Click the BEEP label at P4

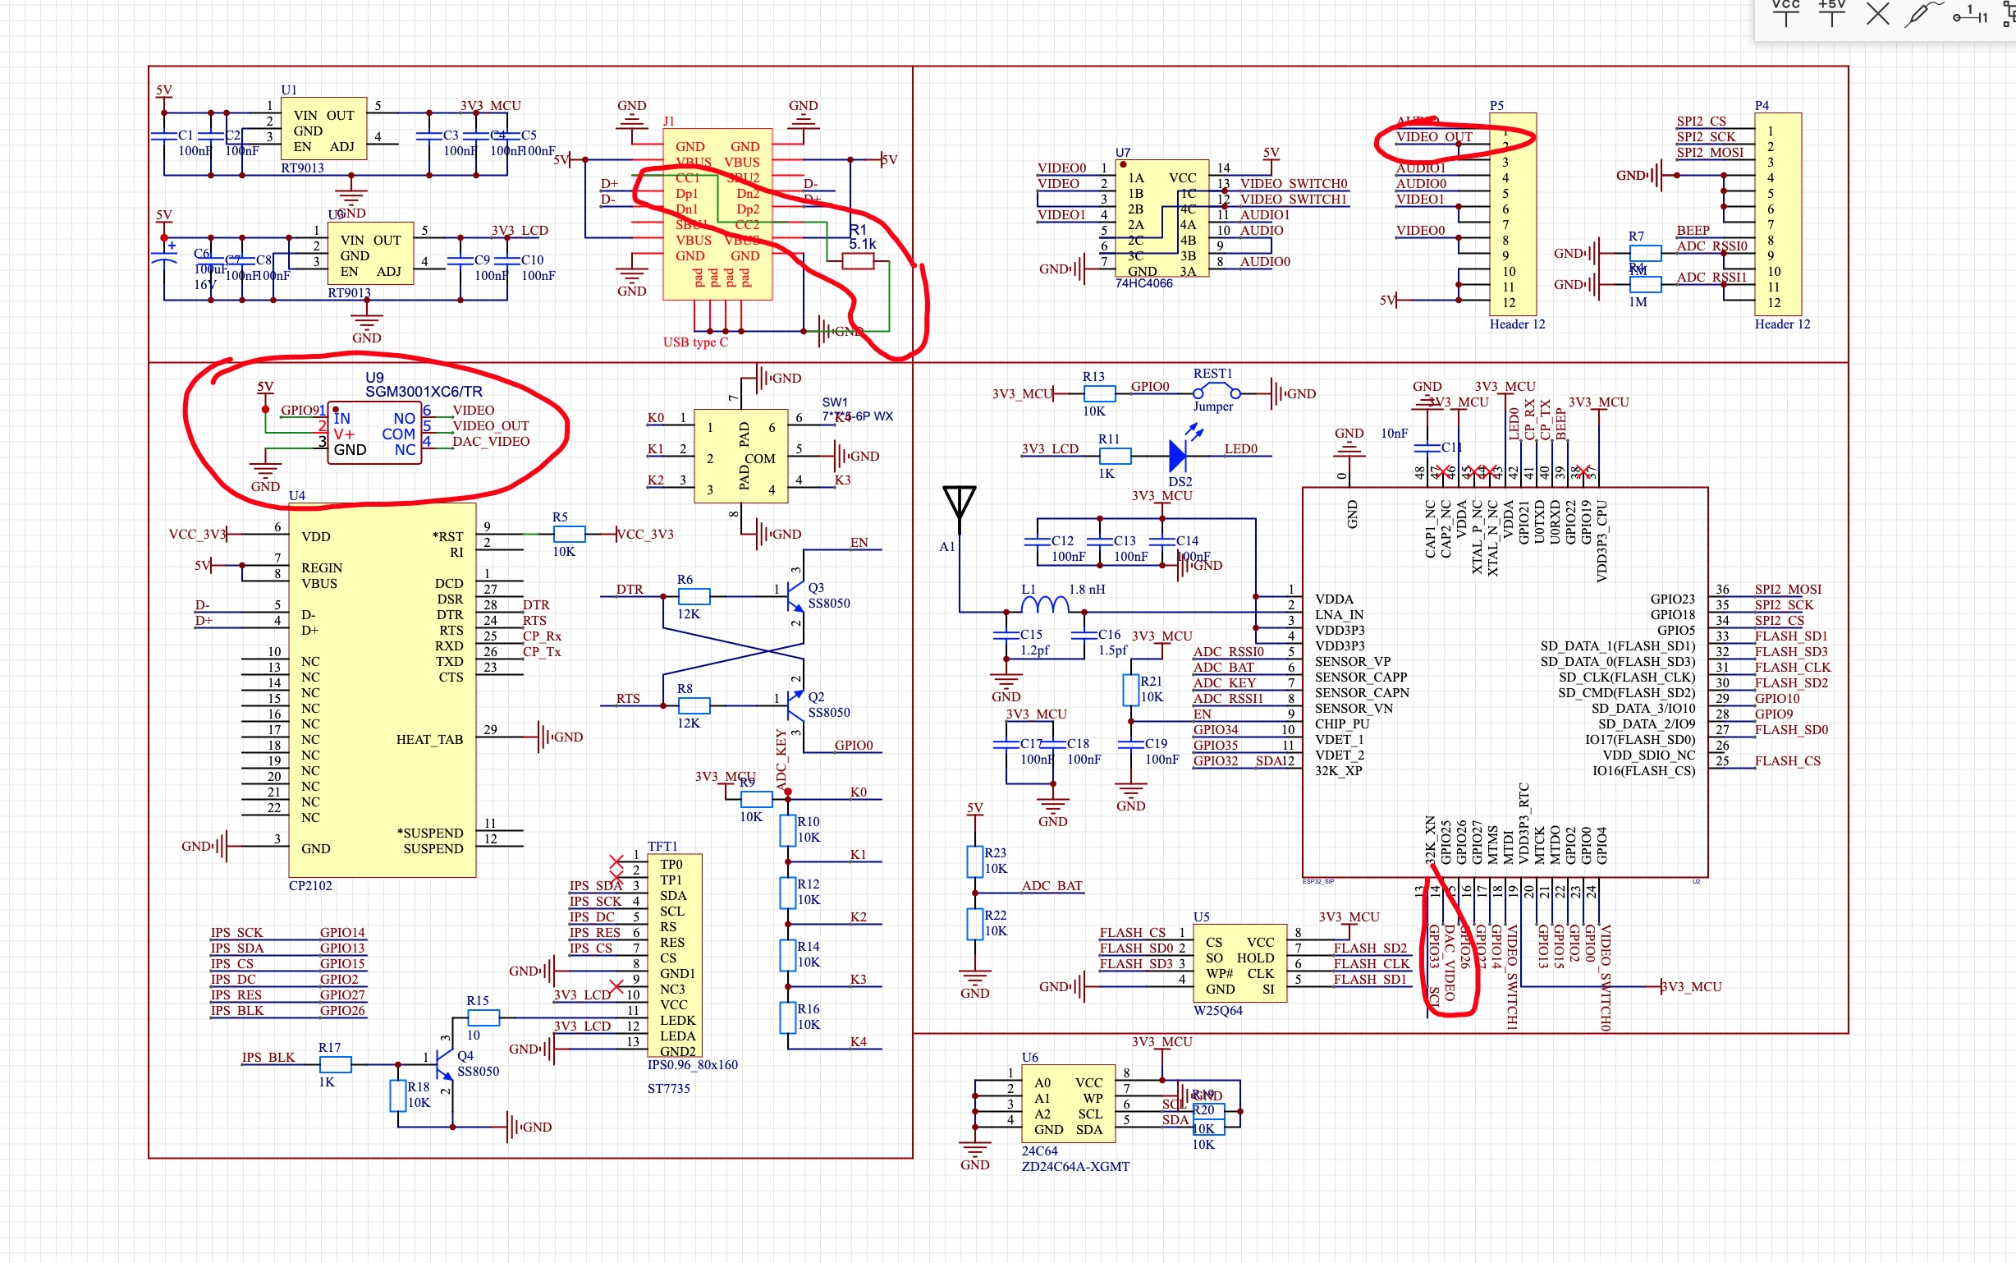pos(1693,231)
